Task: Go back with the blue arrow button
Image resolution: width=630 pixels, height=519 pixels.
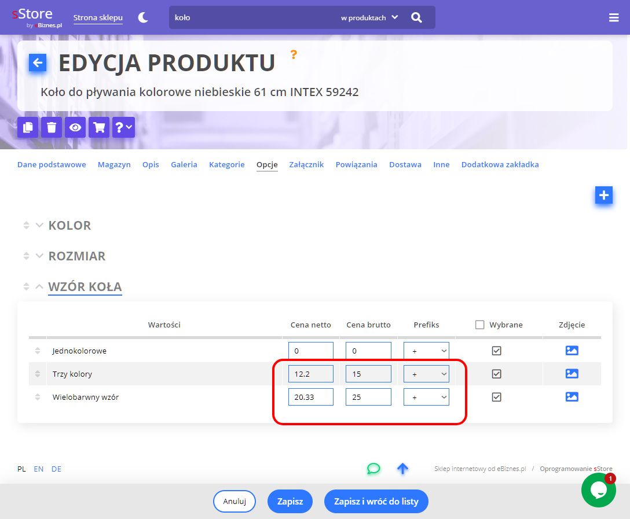Action: pyautogui.click(x=38, y=62)
